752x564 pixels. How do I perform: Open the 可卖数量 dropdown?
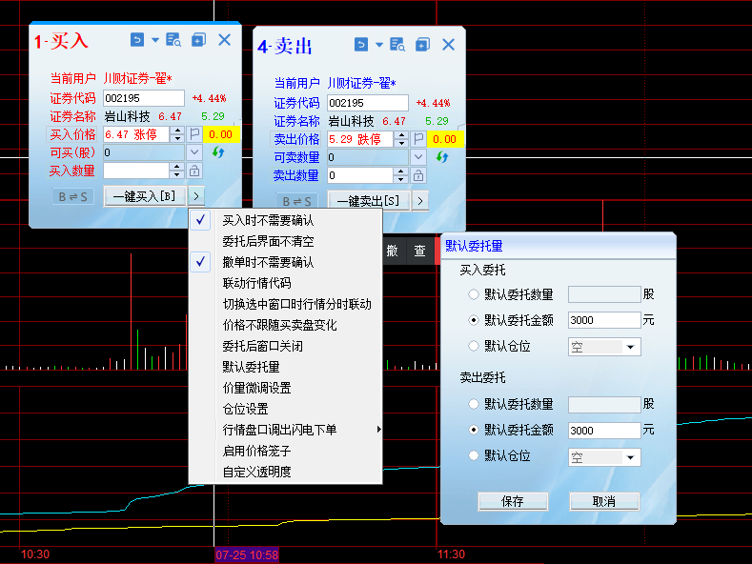418,157
